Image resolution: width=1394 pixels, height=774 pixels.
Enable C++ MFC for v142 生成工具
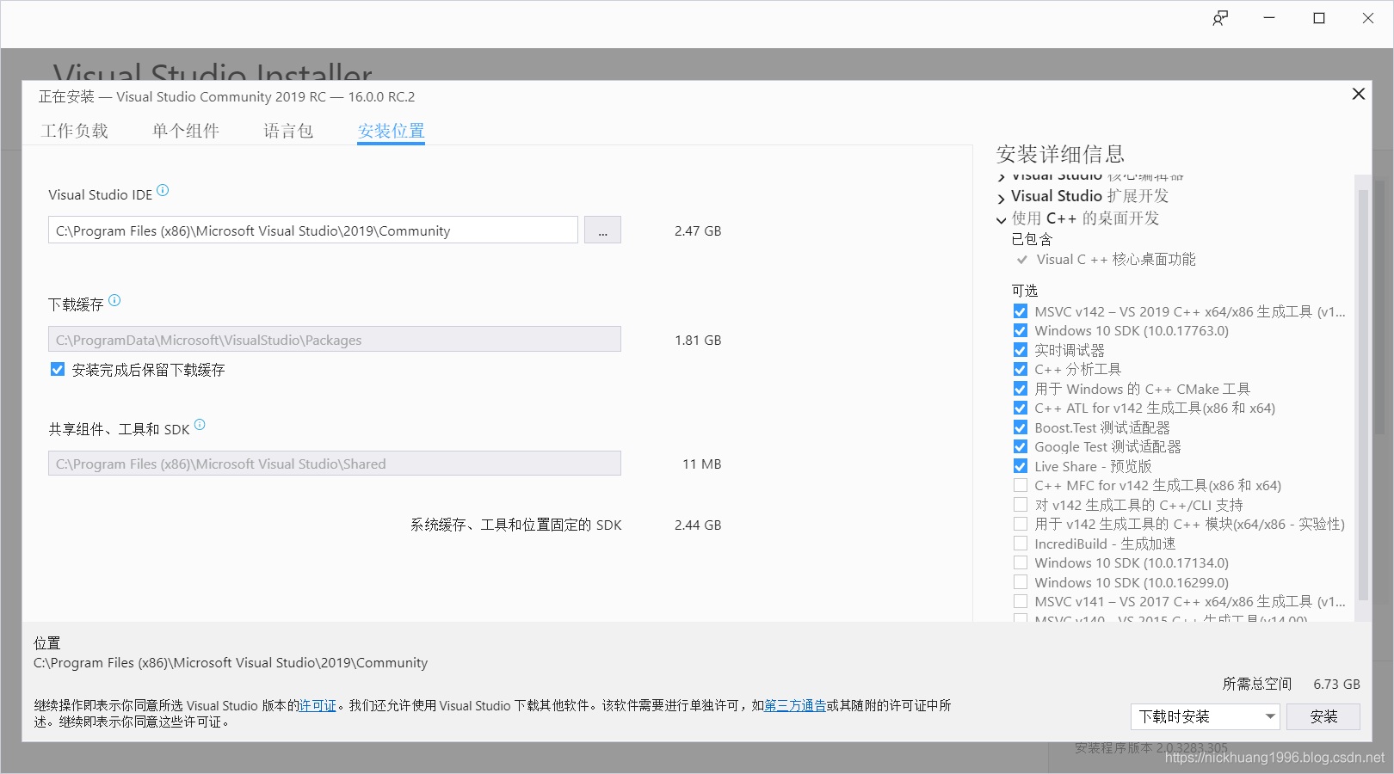point(1021,485)
